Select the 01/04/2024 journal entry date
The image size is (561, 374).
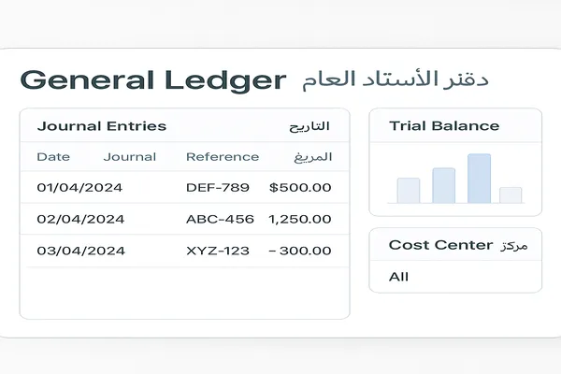pyautogui.click(x=79, y=188)
